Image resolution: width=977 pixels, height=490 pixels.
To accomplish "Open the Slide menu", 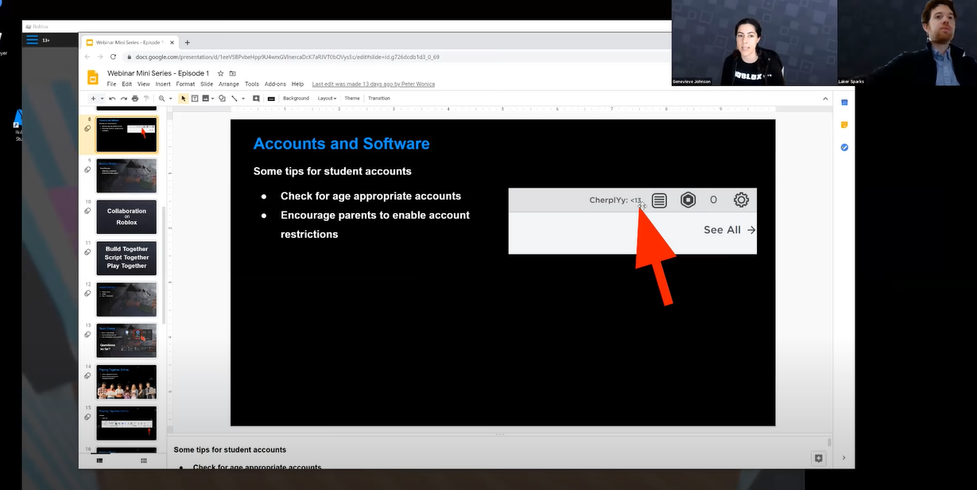I will [207, 84].
